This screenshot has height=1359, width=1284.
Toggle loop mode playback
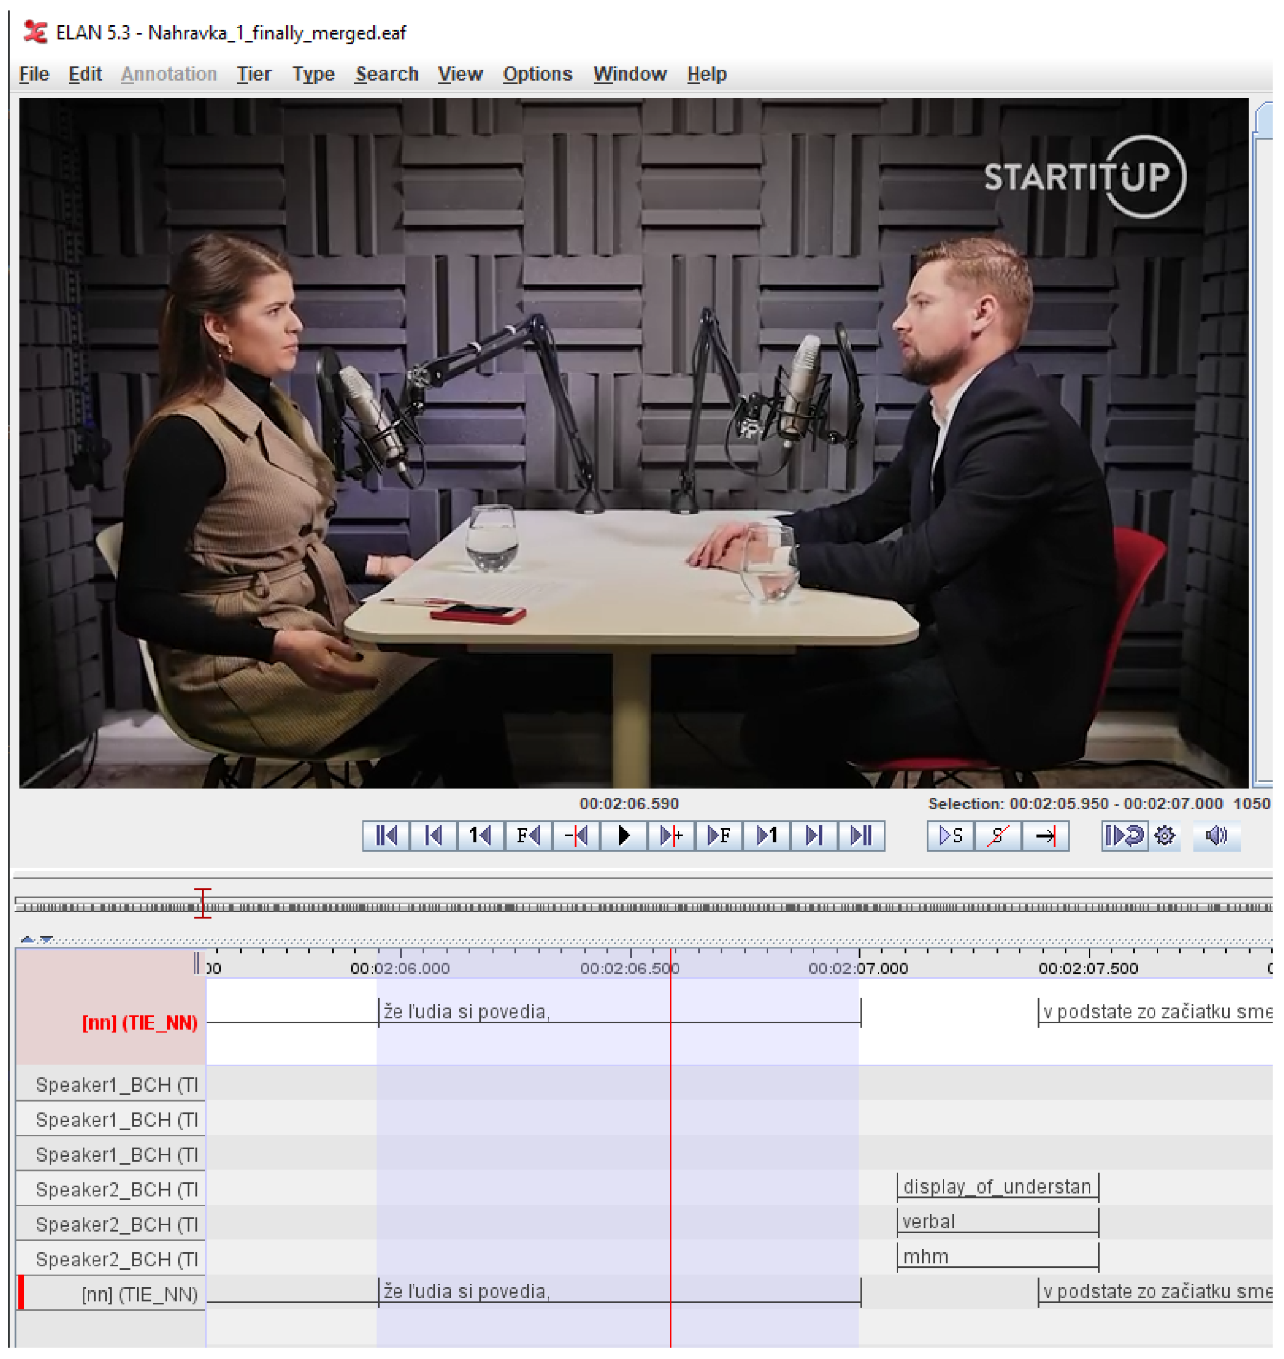[1125, 835]
